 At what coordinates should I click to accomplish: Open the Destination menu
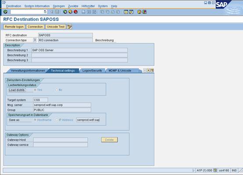[x=14, y=6]
